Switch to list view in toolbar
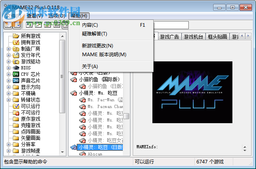This screenshot has height=169, width=256. [x=48, y=25]
